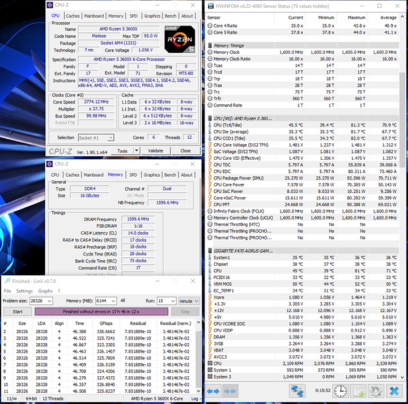This screenshot has height=404, width=408.
Task: Reset the HWiNFO sensor clock timer icon
Action: (341, 391)
